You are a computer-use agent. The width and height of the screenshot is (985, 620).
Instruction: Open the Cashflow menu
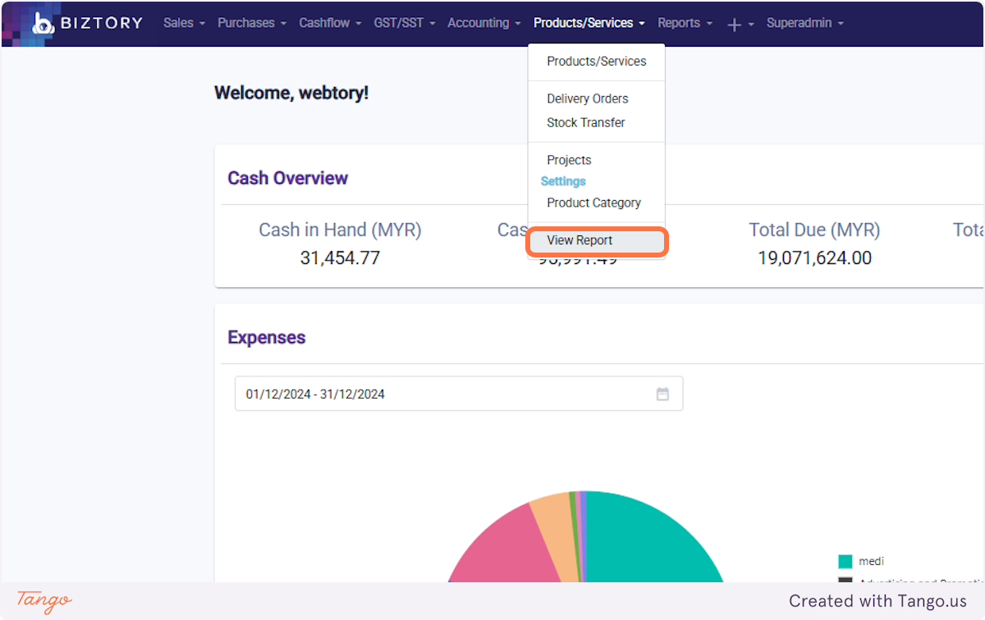click(330, 23)
